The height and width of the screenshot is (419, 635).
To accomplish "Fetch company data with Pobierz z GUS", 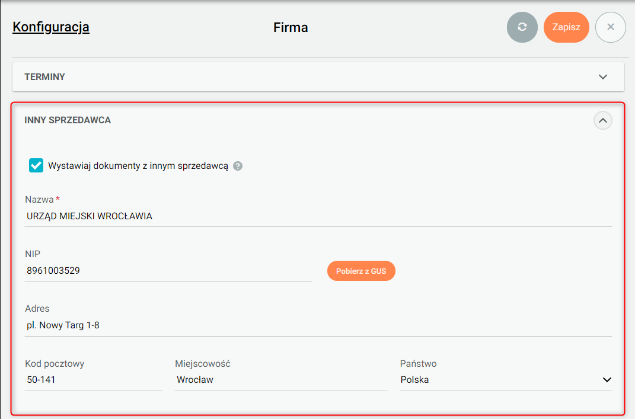I will tap(361, 271).
